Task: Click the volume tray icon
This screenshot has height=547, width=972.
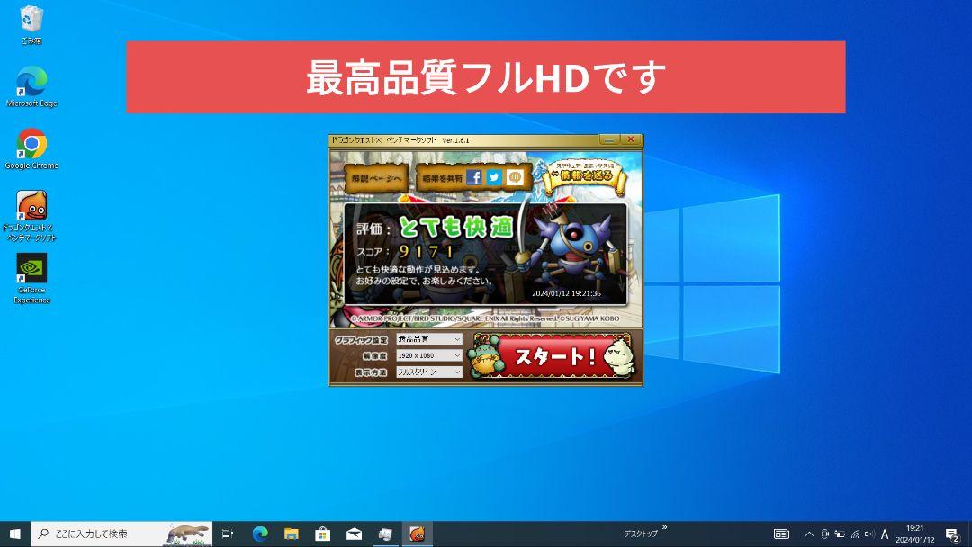Action: pos(869,534)
